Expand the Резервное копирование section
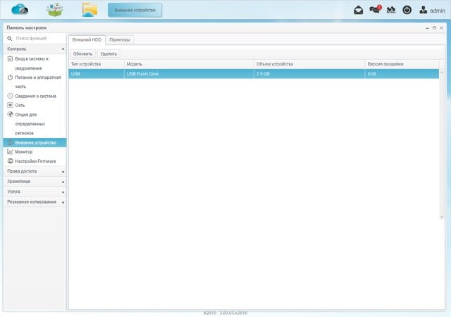This screenshot has width=451, height=317. (x=35, y=202)
